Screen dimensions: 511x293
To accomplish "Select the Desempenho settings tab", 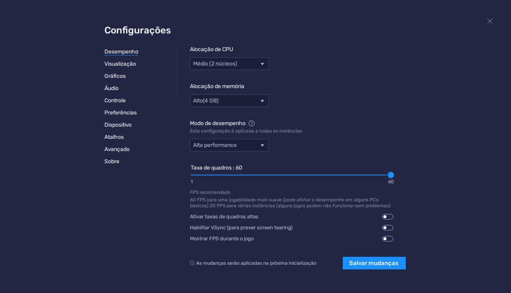I will tap(121, 52).
